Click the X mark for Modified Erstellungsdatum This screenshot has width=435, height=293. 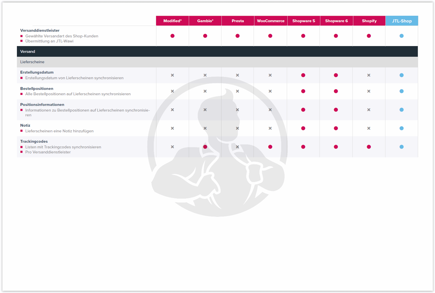tap(172, 75)
